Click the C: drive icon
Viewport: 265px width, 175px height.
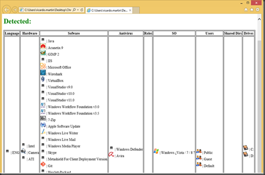point(245,148)
